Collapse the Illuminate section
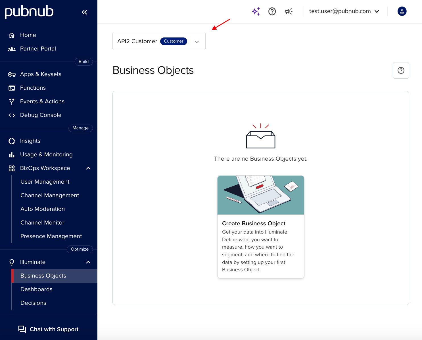Viewport: 422px width, 340px height. [88, 262]
